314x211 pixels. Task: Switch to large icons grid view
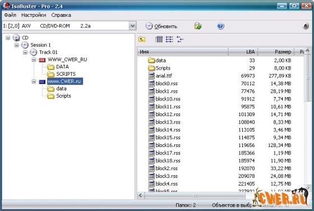coord(159,39)
